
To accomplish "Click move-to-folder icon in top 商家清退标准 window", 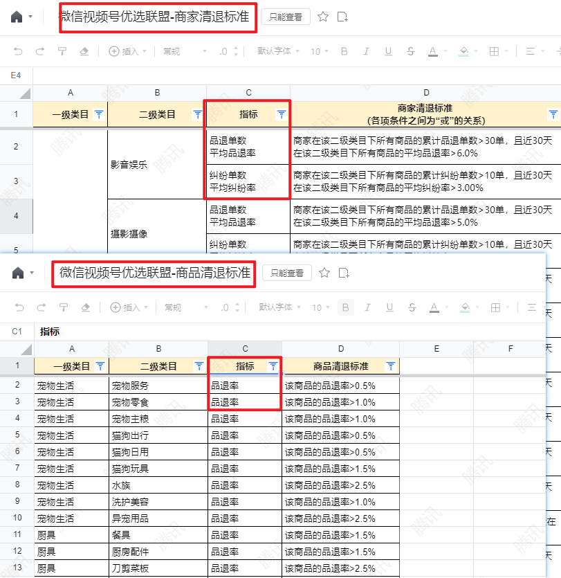I will [342, 17].
